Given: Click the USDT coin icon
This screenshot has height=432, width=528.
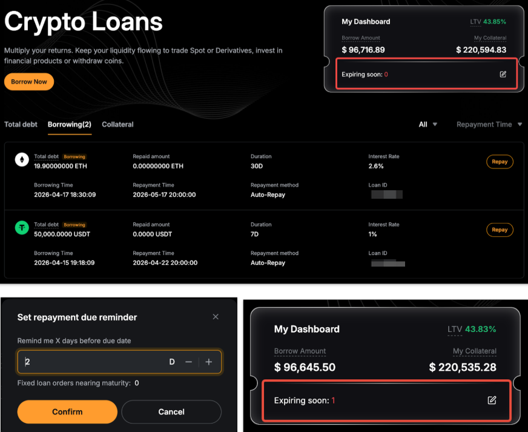Looking at the screenshot, I should (22, 228).
